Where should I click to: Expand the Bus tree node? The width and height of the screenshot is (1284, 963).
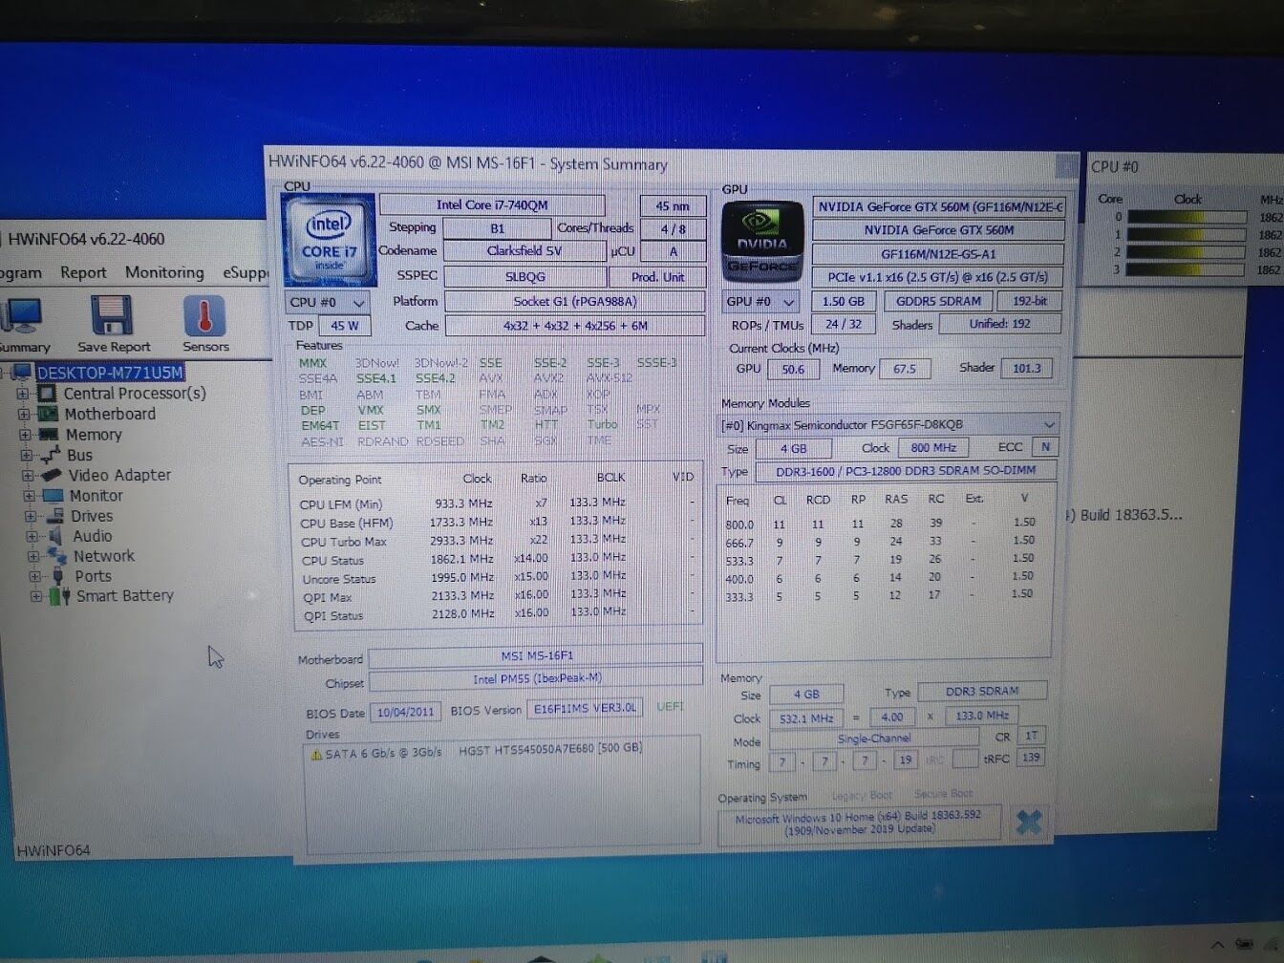[x=27, y=455]
